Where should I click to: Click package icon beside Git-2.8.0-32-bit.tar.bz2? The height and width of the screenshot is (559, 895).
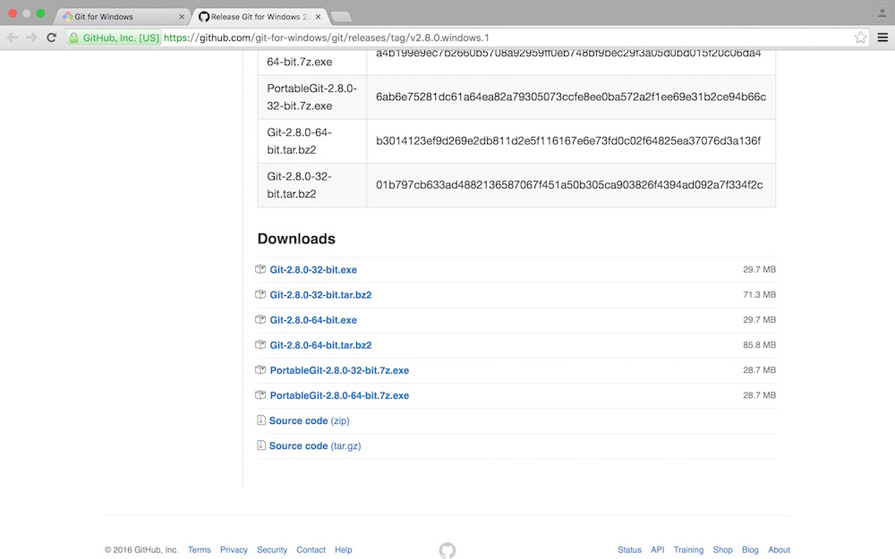click(260, 294)
